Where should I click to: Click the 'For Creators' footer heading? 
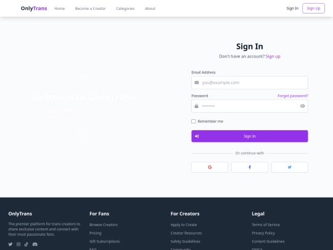[x=185, y=214]
